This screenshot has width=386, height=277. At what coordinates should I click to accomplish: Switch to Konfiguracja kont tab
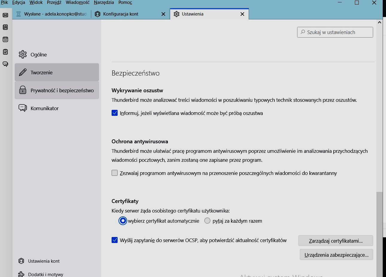121,14
